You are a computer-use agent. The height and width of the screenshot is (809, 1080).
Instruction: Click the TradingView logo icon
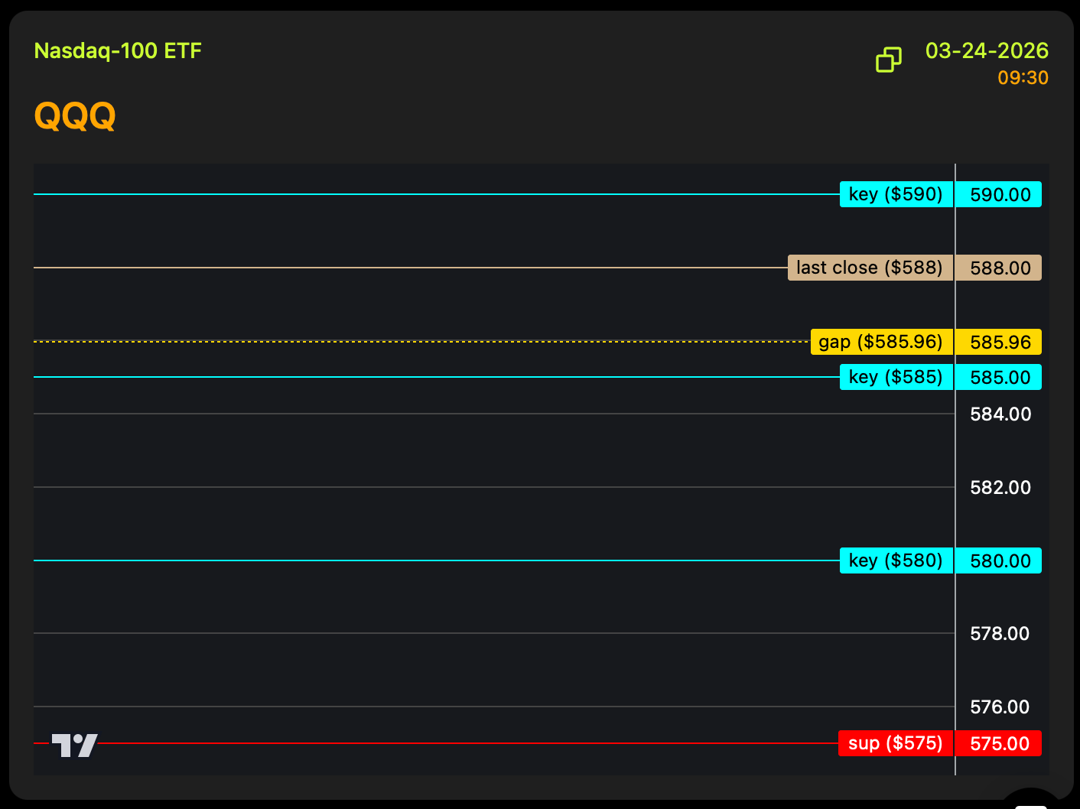point(74,745)
